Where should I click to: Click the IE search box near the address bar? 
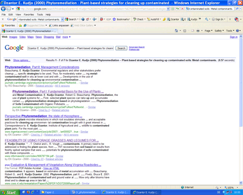coord(210,9)
